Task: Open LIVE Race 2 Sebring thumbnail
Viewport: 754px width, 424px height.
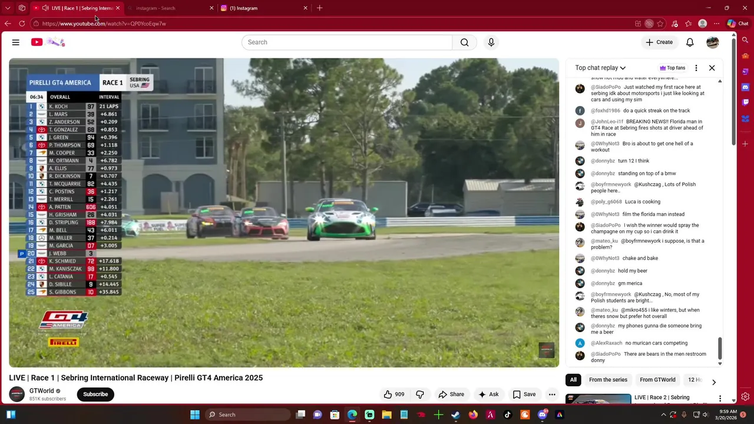Action: click(598, 399)
